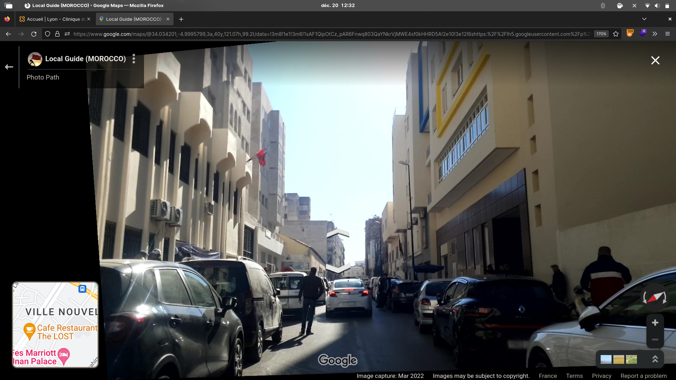Open the three-dot menu next to Local Guide
This screenshot has height=380, width=676.
[134, 59]
